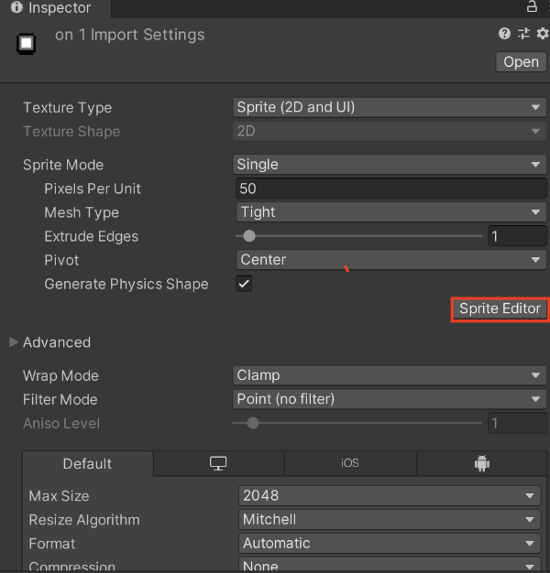This screenshot has height=573, width=550.
Task: Expand the Advanced section
Action: click(14, 342)
